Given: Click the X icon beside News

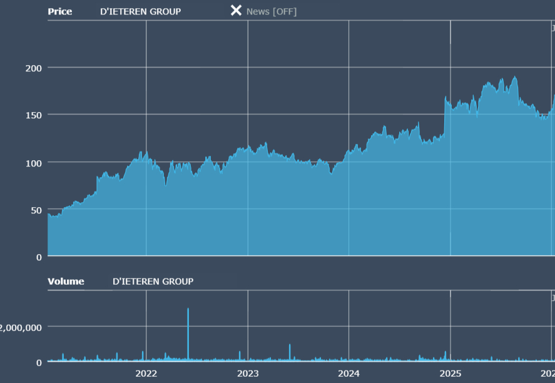Looking at the screenshot, I should point(236,11).
